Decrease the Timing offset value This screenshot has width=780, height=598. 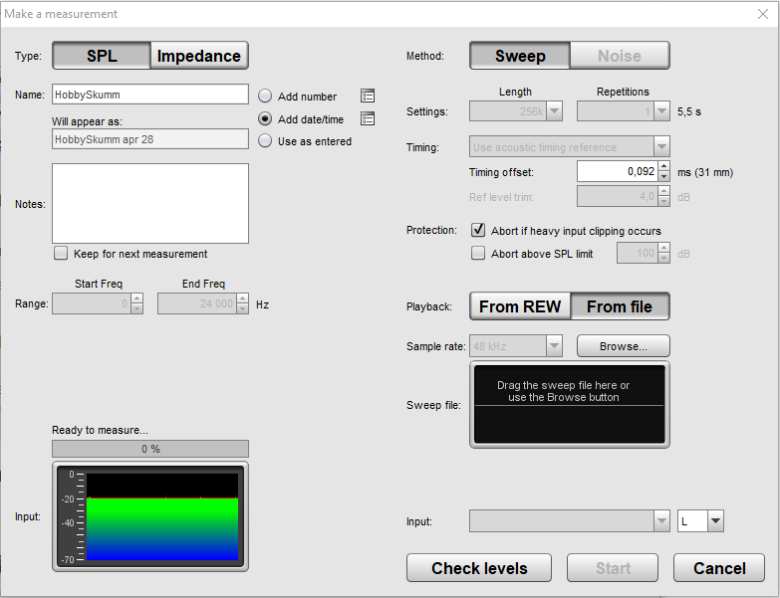664,176
